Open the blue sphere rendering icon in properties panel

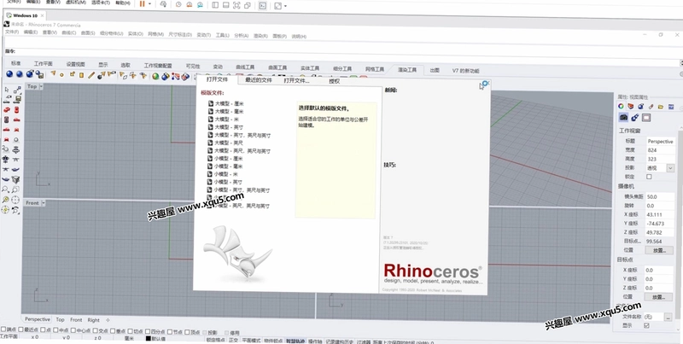pyautogui.click(x=640, y=106)
